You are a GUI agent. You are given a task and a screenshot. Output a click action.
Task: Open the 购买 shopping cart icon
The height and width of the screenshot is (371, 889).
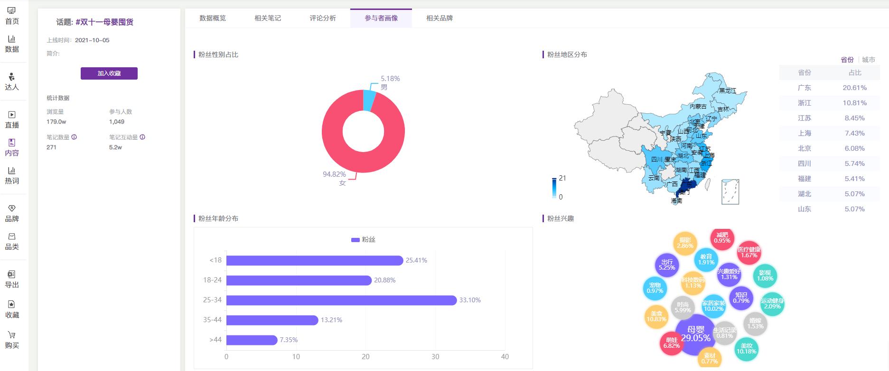[12, 335]
